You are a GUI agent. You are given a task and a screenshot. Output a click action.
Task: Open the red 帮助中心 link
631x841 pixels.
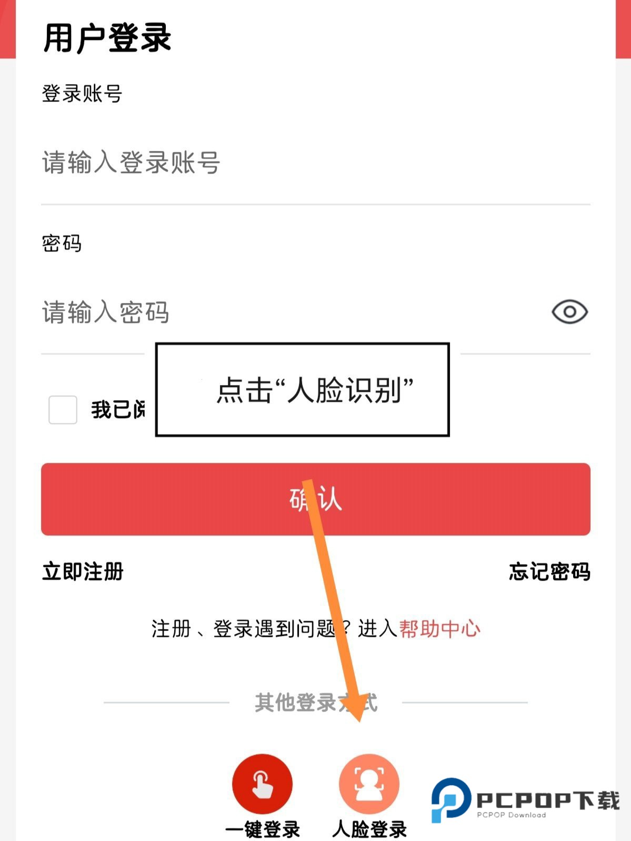pyautogui.click(x=439, y=629)
